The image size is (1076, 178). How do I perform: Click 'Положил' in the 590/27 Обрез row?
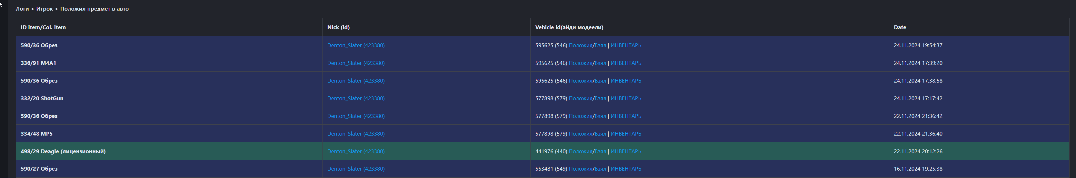(580, 169)
